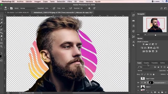Add a layer mask from bottom bar

[x=155, y=92]
